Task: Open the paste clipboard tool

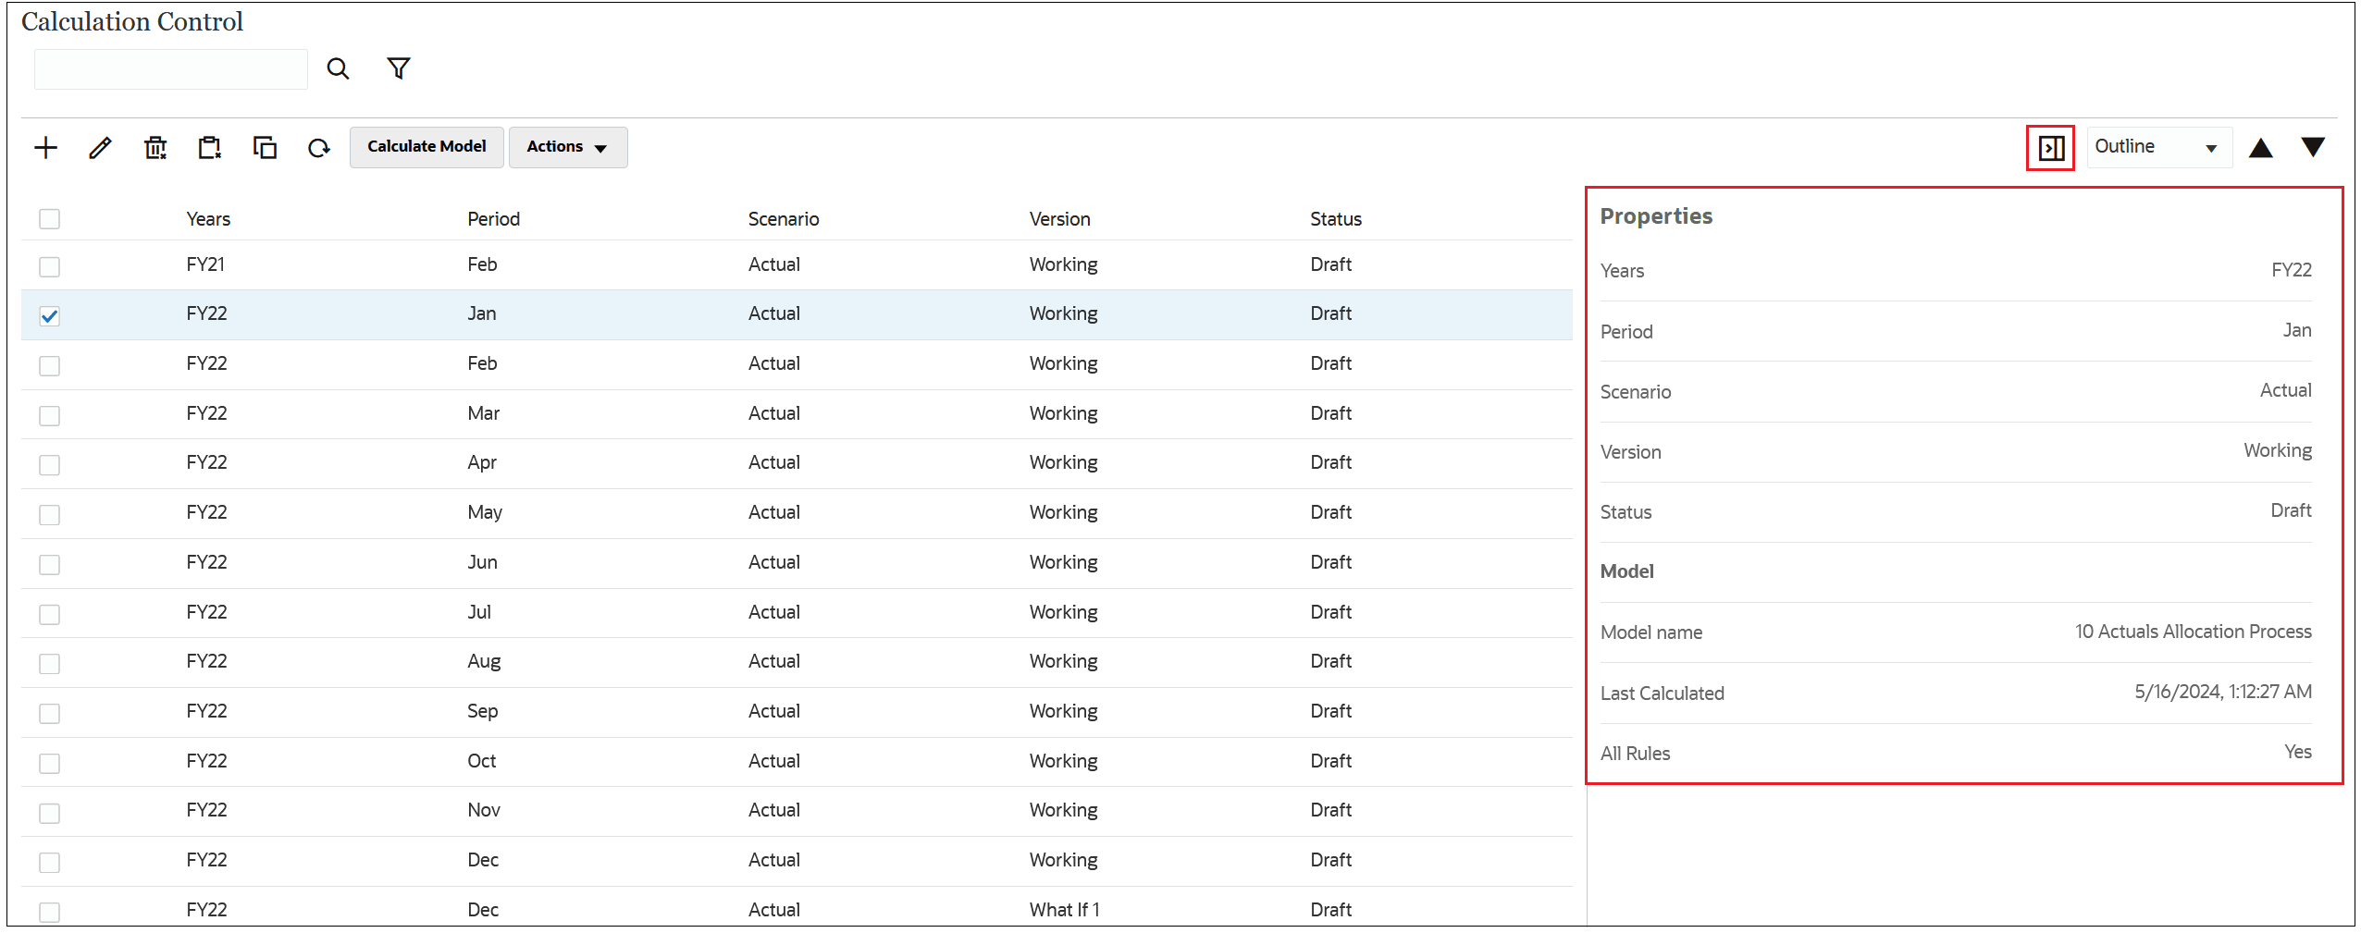Action: (209, 147)
